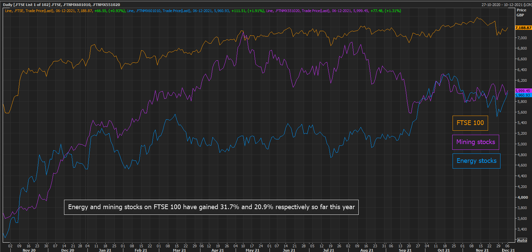Click the Dec 21 label on time axis
Viewport: 532px width, 252px height.
click(x=508, y=250)
